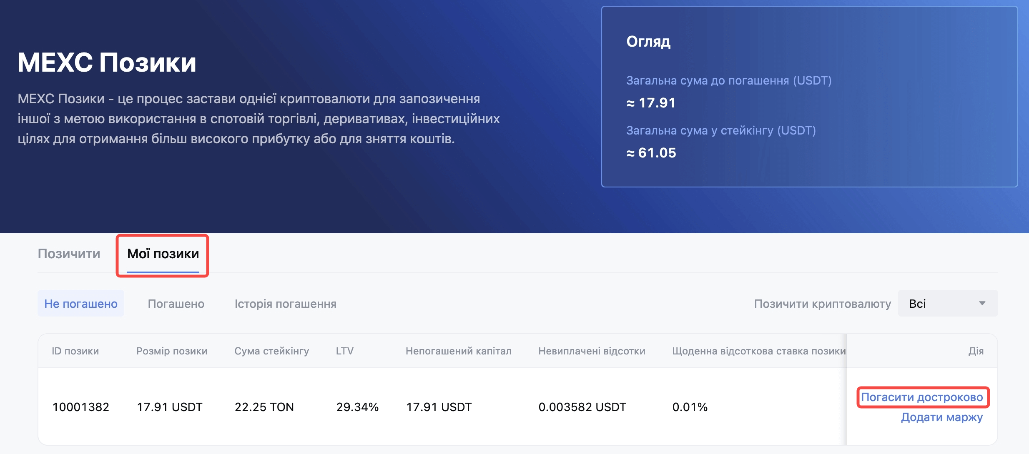Click the Огляд overview panel heading
This screenshot has height=454, width=1029.
648,42
